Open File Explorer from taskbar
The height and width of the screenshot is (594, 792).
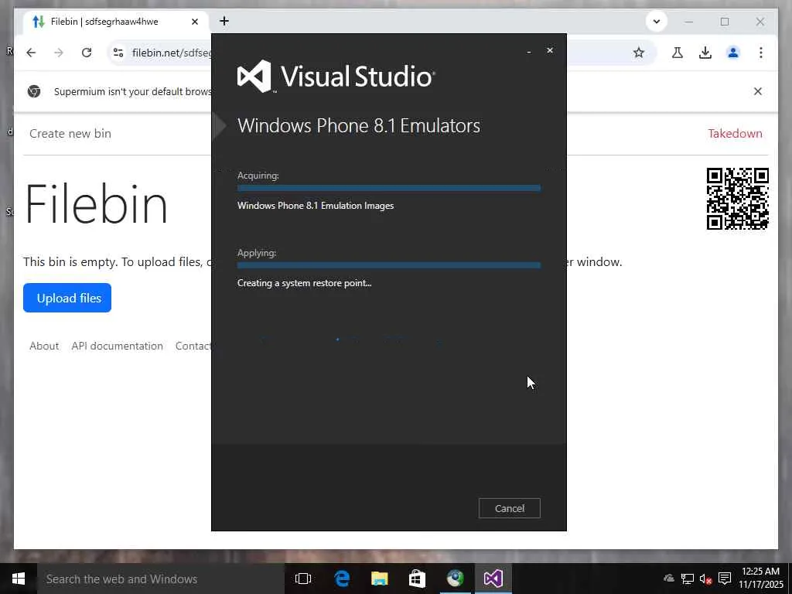point(379,579)
